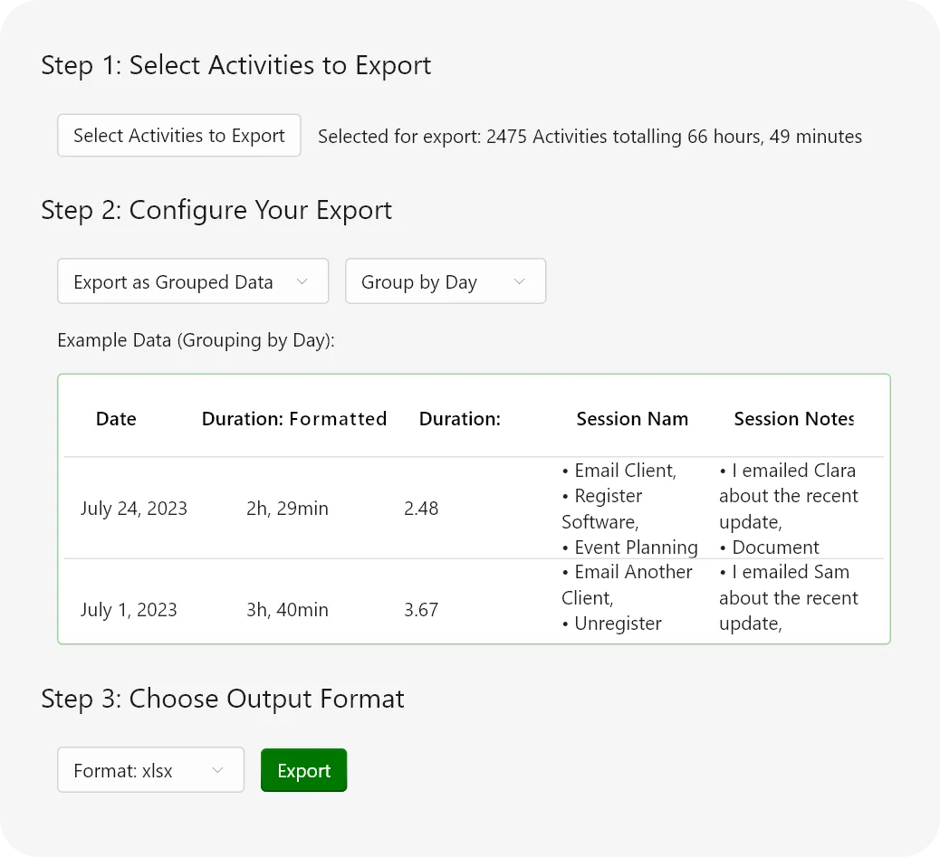
Task: Click the Session Notes column header
Action: coord(793,419)
